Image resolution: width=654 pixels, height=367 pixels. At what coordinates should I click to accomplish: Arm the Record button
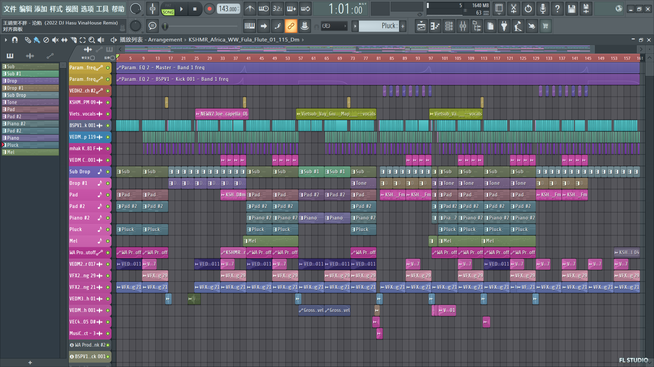[209, 9]
